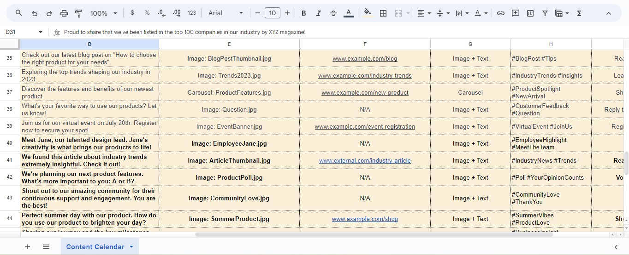Open the Functions sigma icon

click(579, 13)
